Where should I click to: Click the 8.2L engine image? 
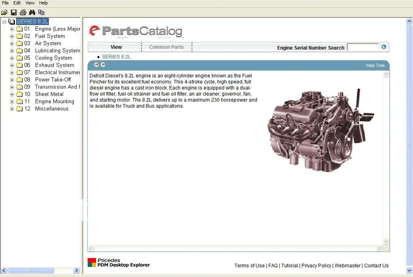(x=321, y=131)
